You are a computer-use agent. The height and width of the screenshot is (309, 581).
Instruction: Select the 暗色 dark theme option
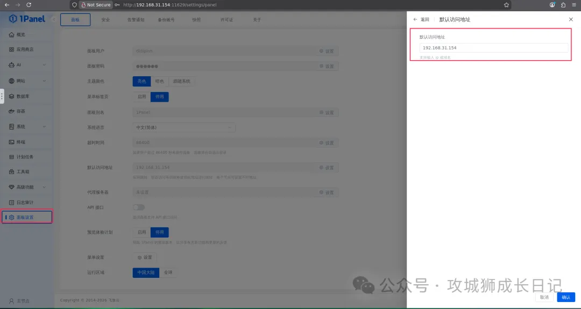(159, 82)
